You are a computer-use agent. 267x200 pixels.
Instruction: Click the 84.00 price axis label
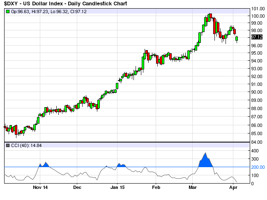[x=257, y=142]
